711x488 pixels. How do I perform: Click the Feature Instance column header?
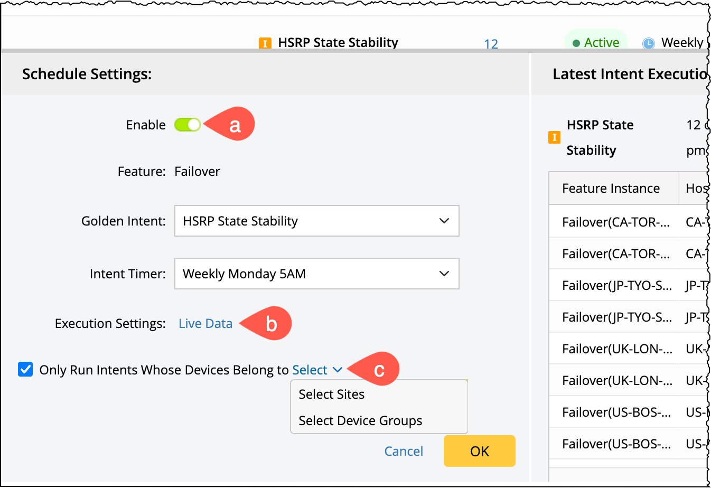[x=611, y=189]
